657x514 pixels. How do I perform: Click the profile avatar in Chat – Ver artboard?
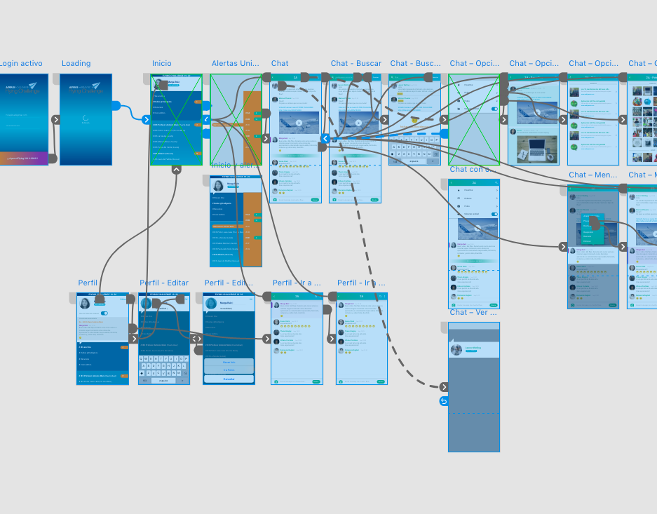(456, 350)
